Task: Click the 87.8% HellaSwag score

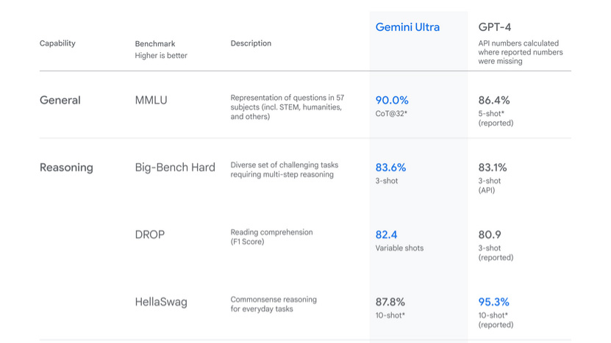Action: coord(390,302)
